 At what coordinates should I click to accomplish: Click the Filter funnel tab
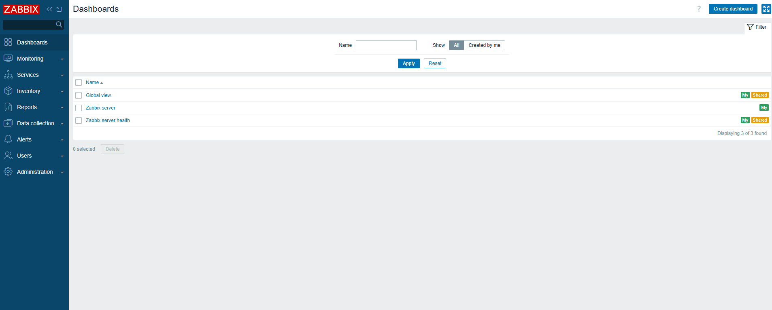click(x=757, y=27)
